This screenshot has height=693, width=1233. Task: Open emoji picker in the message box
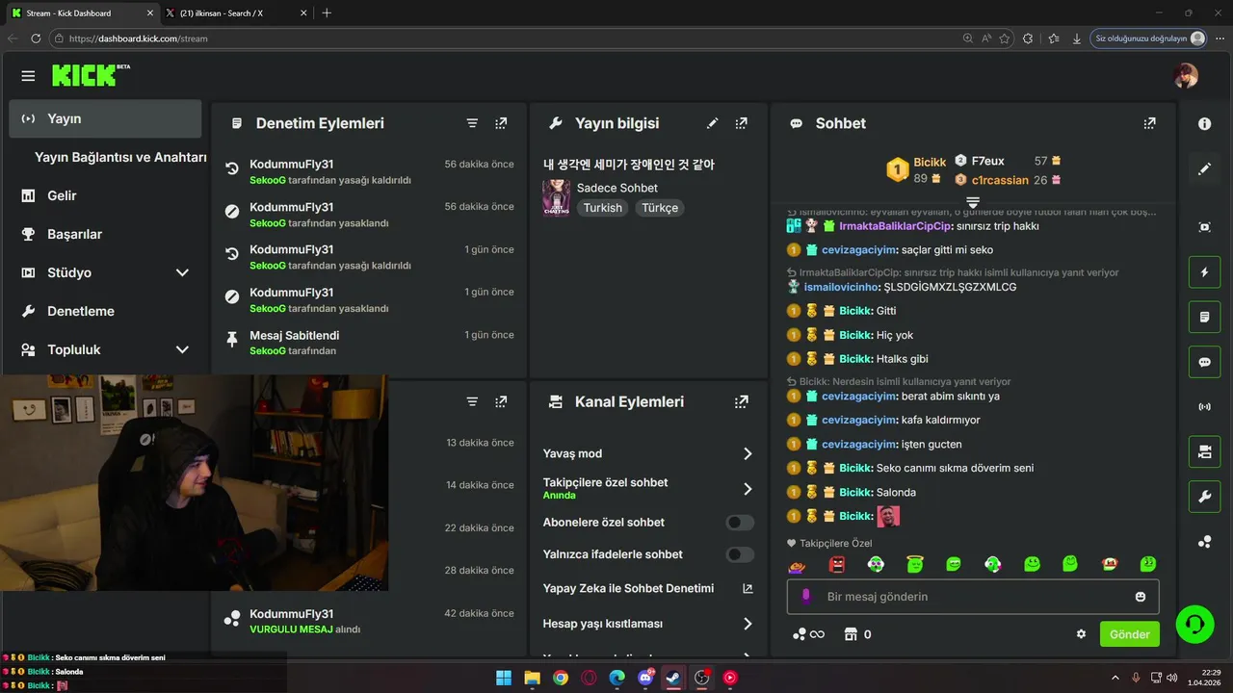point(1141,597)
